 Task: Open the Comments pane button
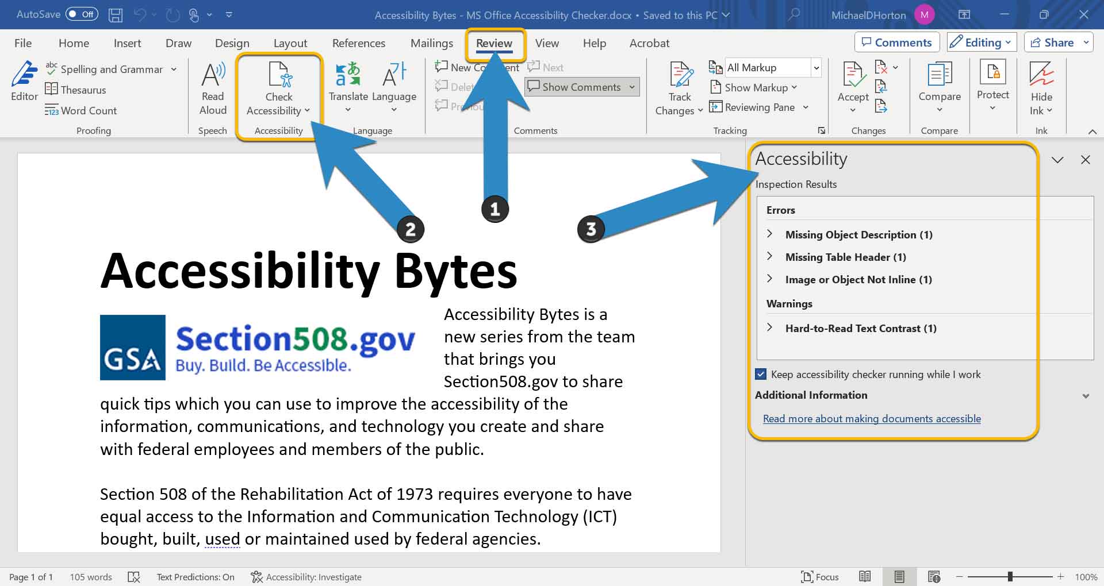(x=897, y=43)
